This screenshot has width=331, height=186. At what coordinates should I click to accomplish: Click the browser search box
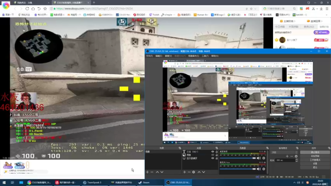click(280, 9)
